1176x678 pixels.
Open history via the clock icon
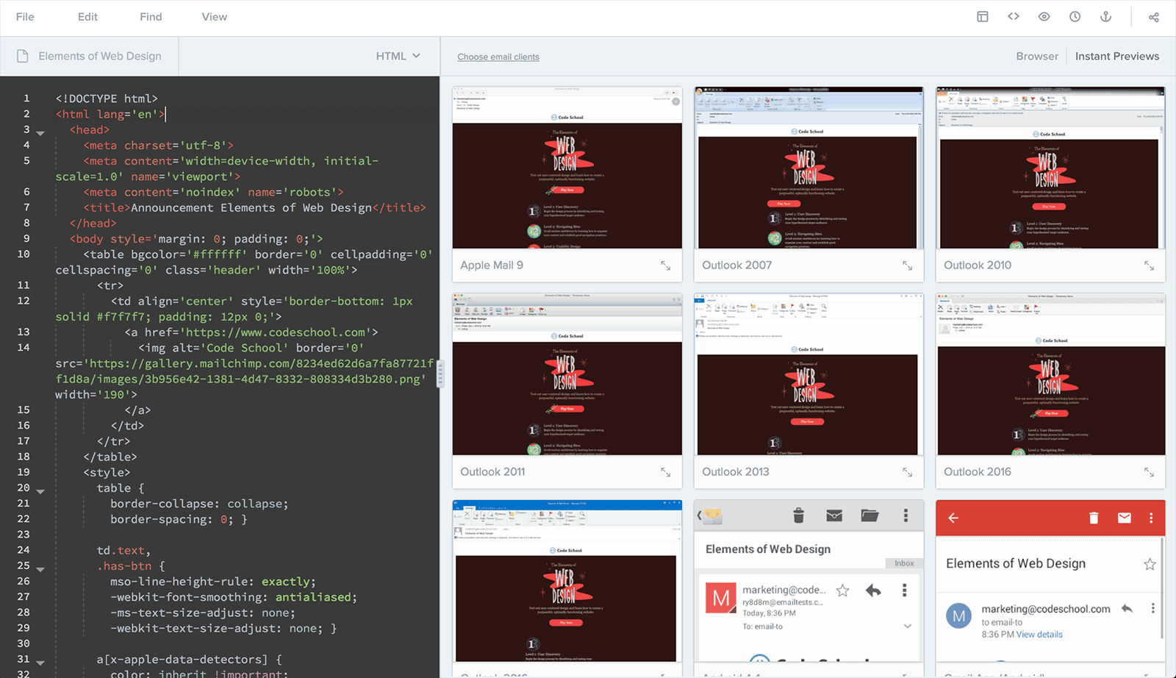click(1075, 17)
